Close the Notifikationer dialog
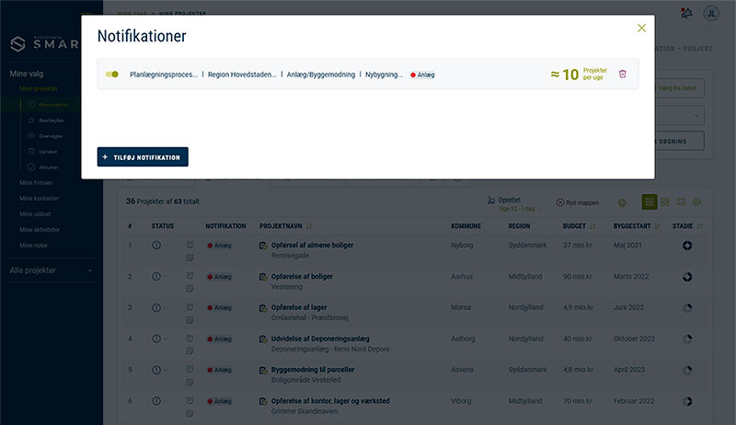The height and width of the screenshot is (425, 736). tap(641, 29)
